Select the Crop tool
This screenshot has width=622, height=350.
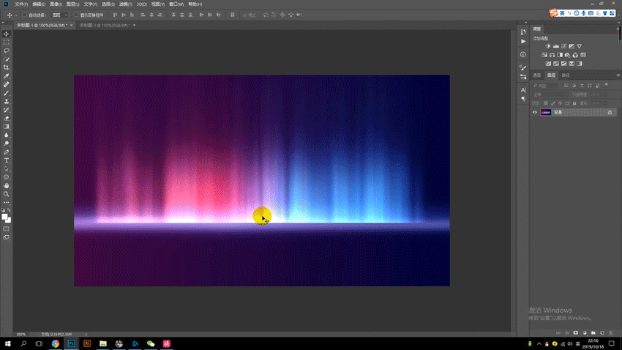point(7,67)
